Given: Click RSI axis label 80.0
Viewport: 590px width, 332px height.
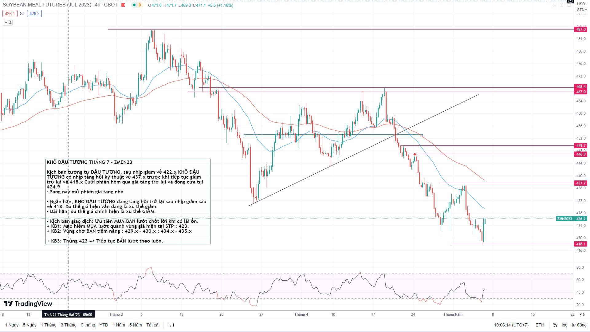Looking at the screenshot, I should [580, 267].
